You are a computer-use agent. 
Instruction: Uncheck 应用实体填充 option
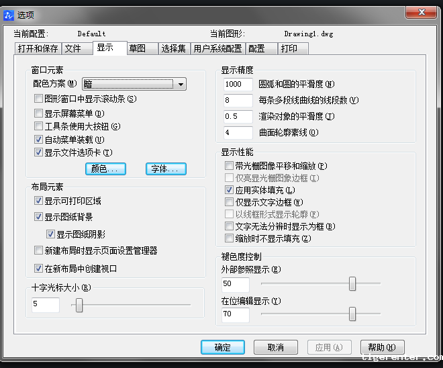coord(230,190)
